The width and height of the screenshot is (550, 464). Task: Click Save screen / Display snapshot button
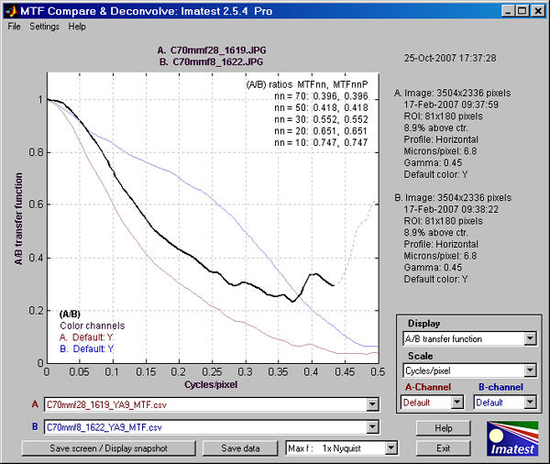pyautogui.click(x=109, y=448)
